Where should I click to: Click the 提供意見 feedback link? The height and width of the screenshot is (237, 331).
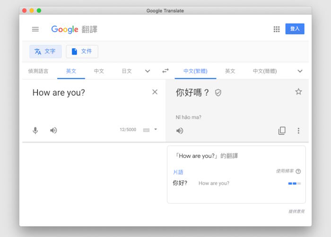(296, 211)
